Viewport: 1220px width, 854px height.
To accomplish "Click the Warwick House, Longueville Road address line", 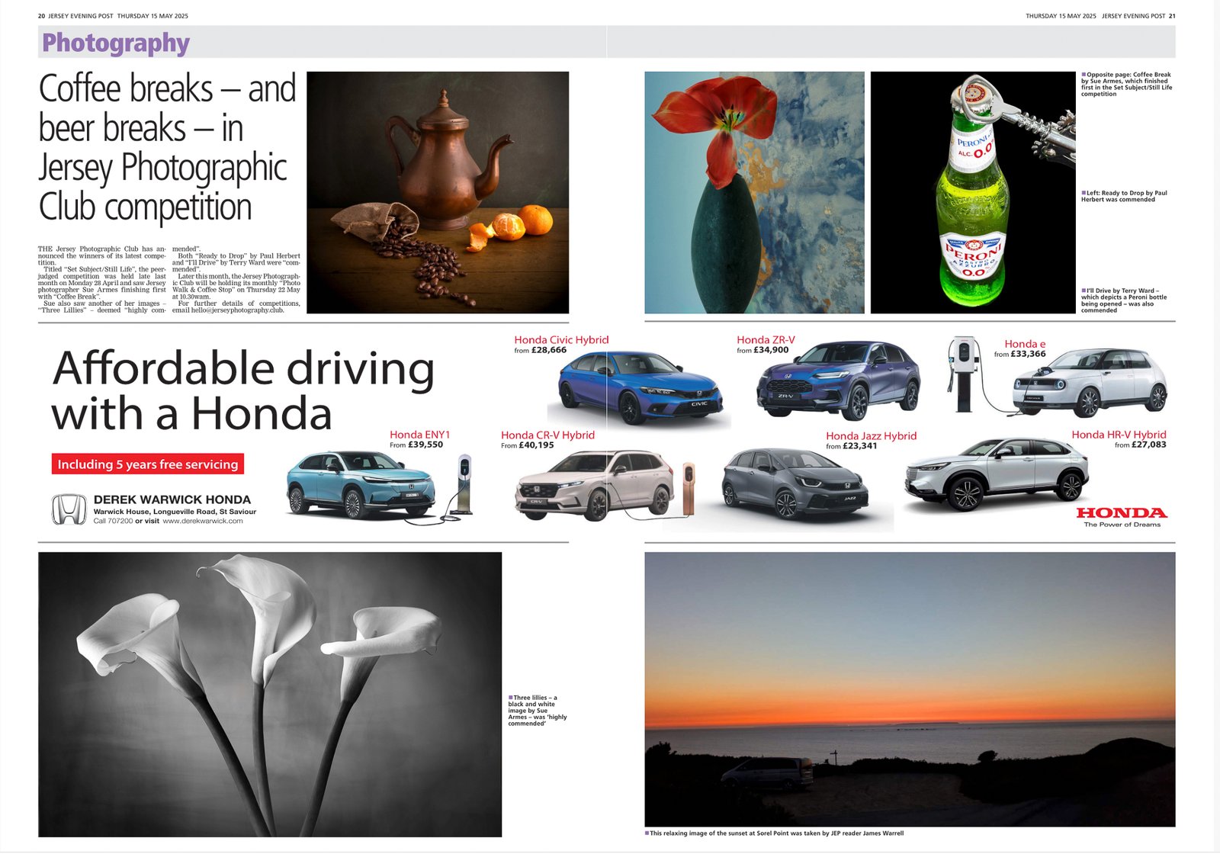I will point(175,512).
